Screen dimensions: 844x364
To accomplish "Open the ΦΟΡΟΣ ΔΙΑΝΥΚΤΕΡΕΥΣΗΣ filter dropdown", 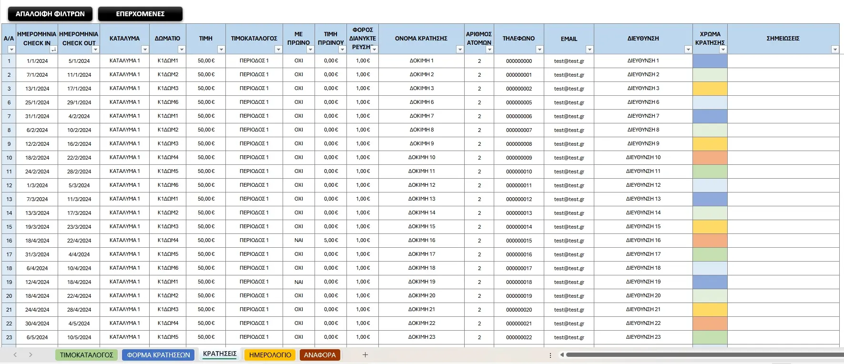I will pyautogui.click(x=374, y=50).
